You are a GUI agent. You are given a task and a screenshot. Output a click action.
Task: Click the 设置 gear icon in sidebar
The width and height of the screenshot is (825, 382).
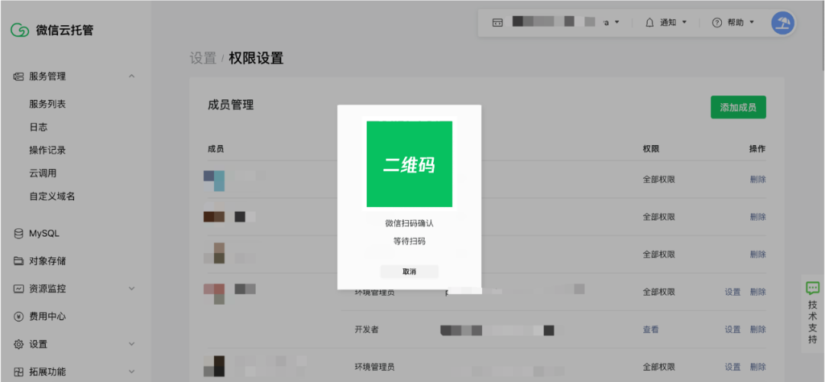18,345
